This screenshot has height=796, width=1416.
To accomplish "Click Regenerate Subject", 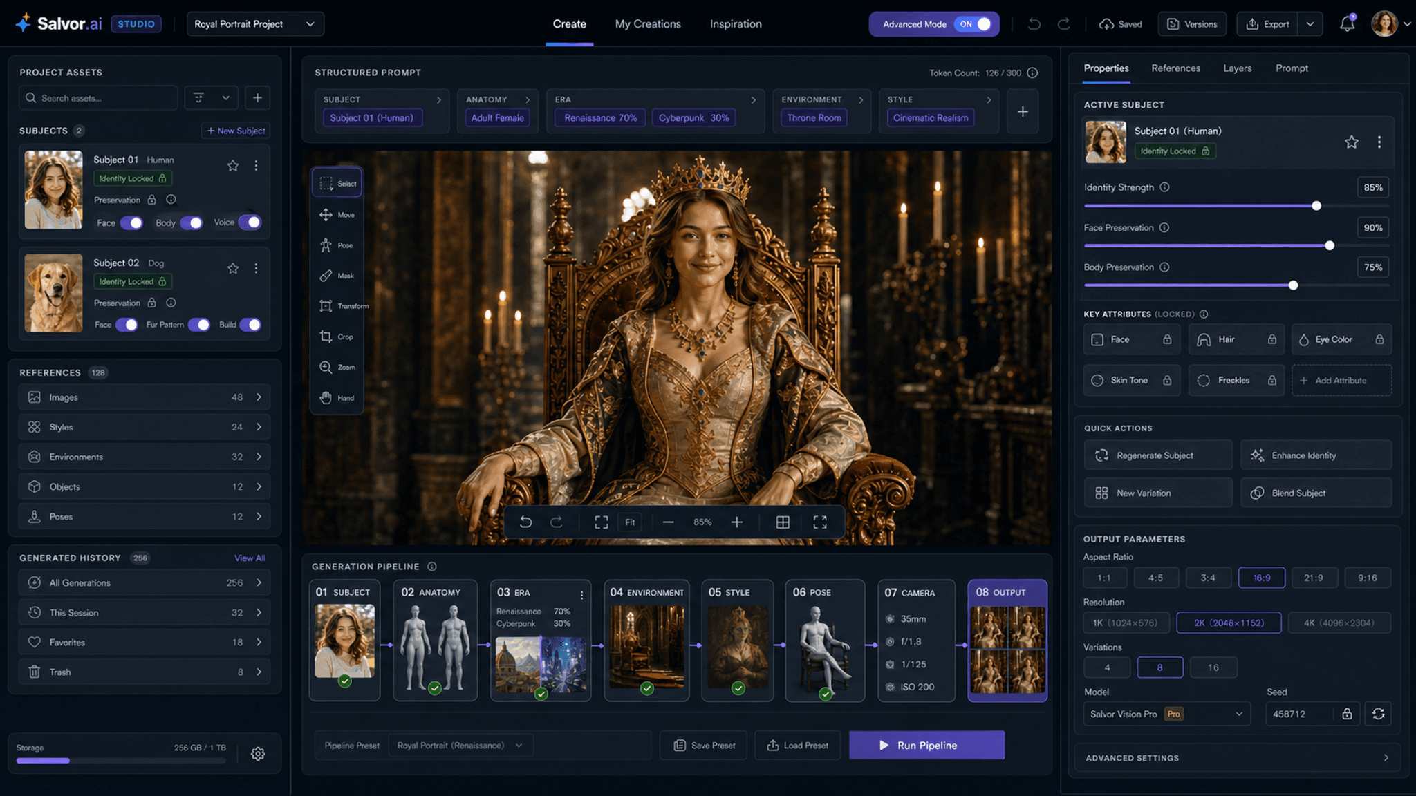I will coord(1158,455).
